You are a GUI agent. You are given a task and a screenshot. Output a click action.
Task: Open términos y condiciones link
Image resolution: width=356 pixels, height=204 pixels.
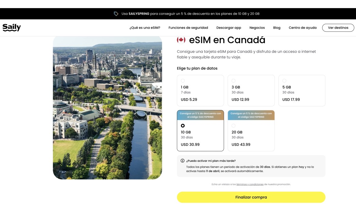(250, 184)
